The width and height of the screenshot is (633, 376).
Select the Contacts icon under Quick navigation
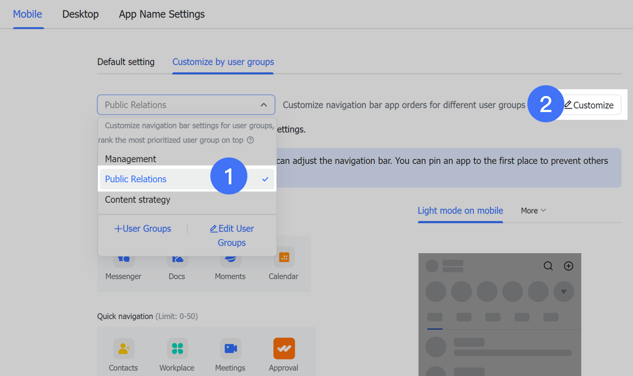123,348
